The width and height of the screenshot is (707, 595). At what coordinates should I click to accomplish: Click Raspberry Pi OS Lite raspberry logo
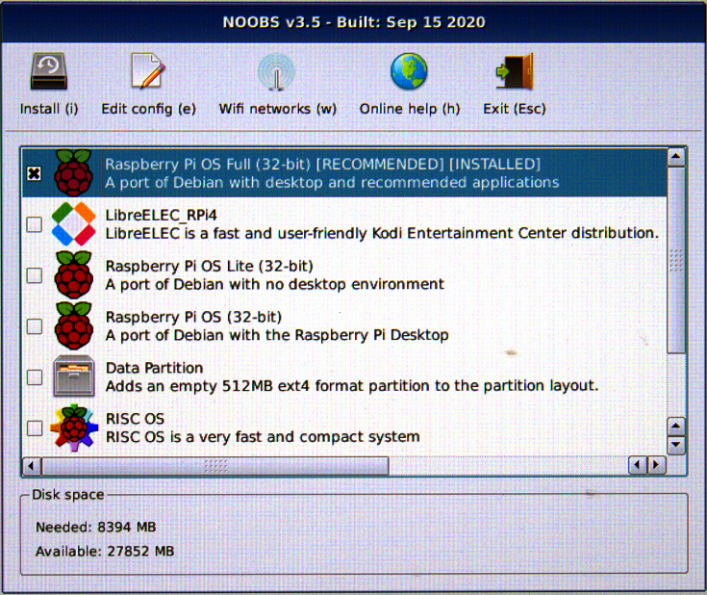(x=73, y=275)
